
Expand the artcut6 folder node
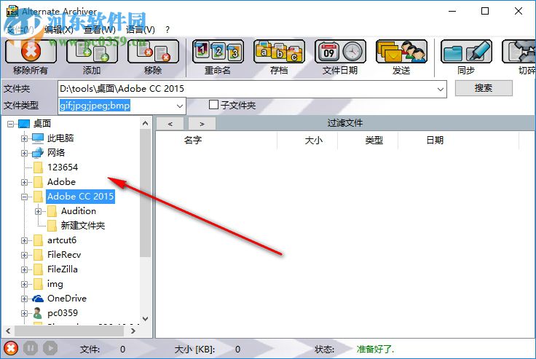[x=24, y=241]
